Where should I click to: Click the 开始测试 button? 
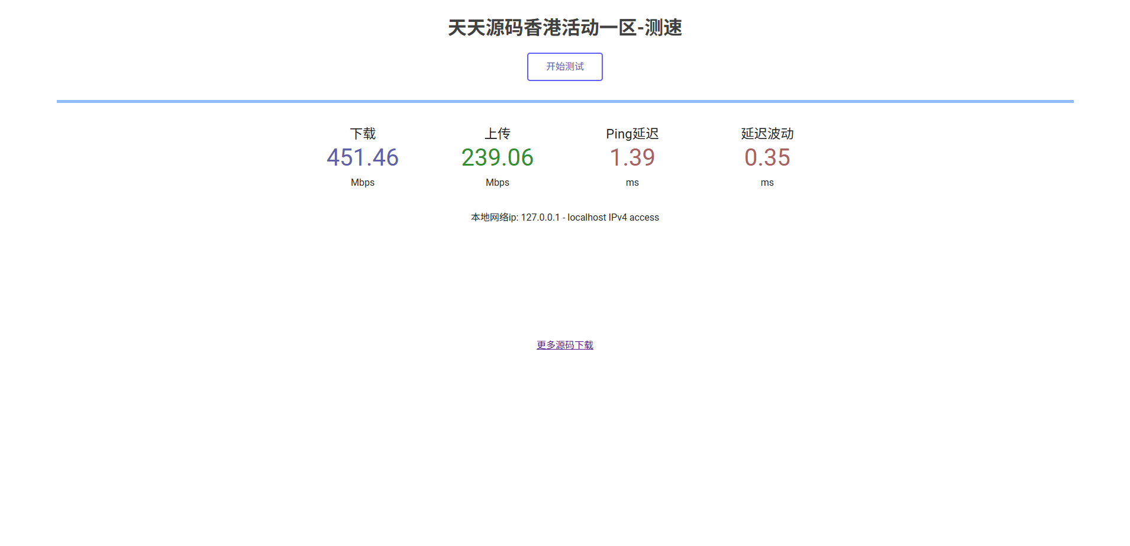(564, 66)
